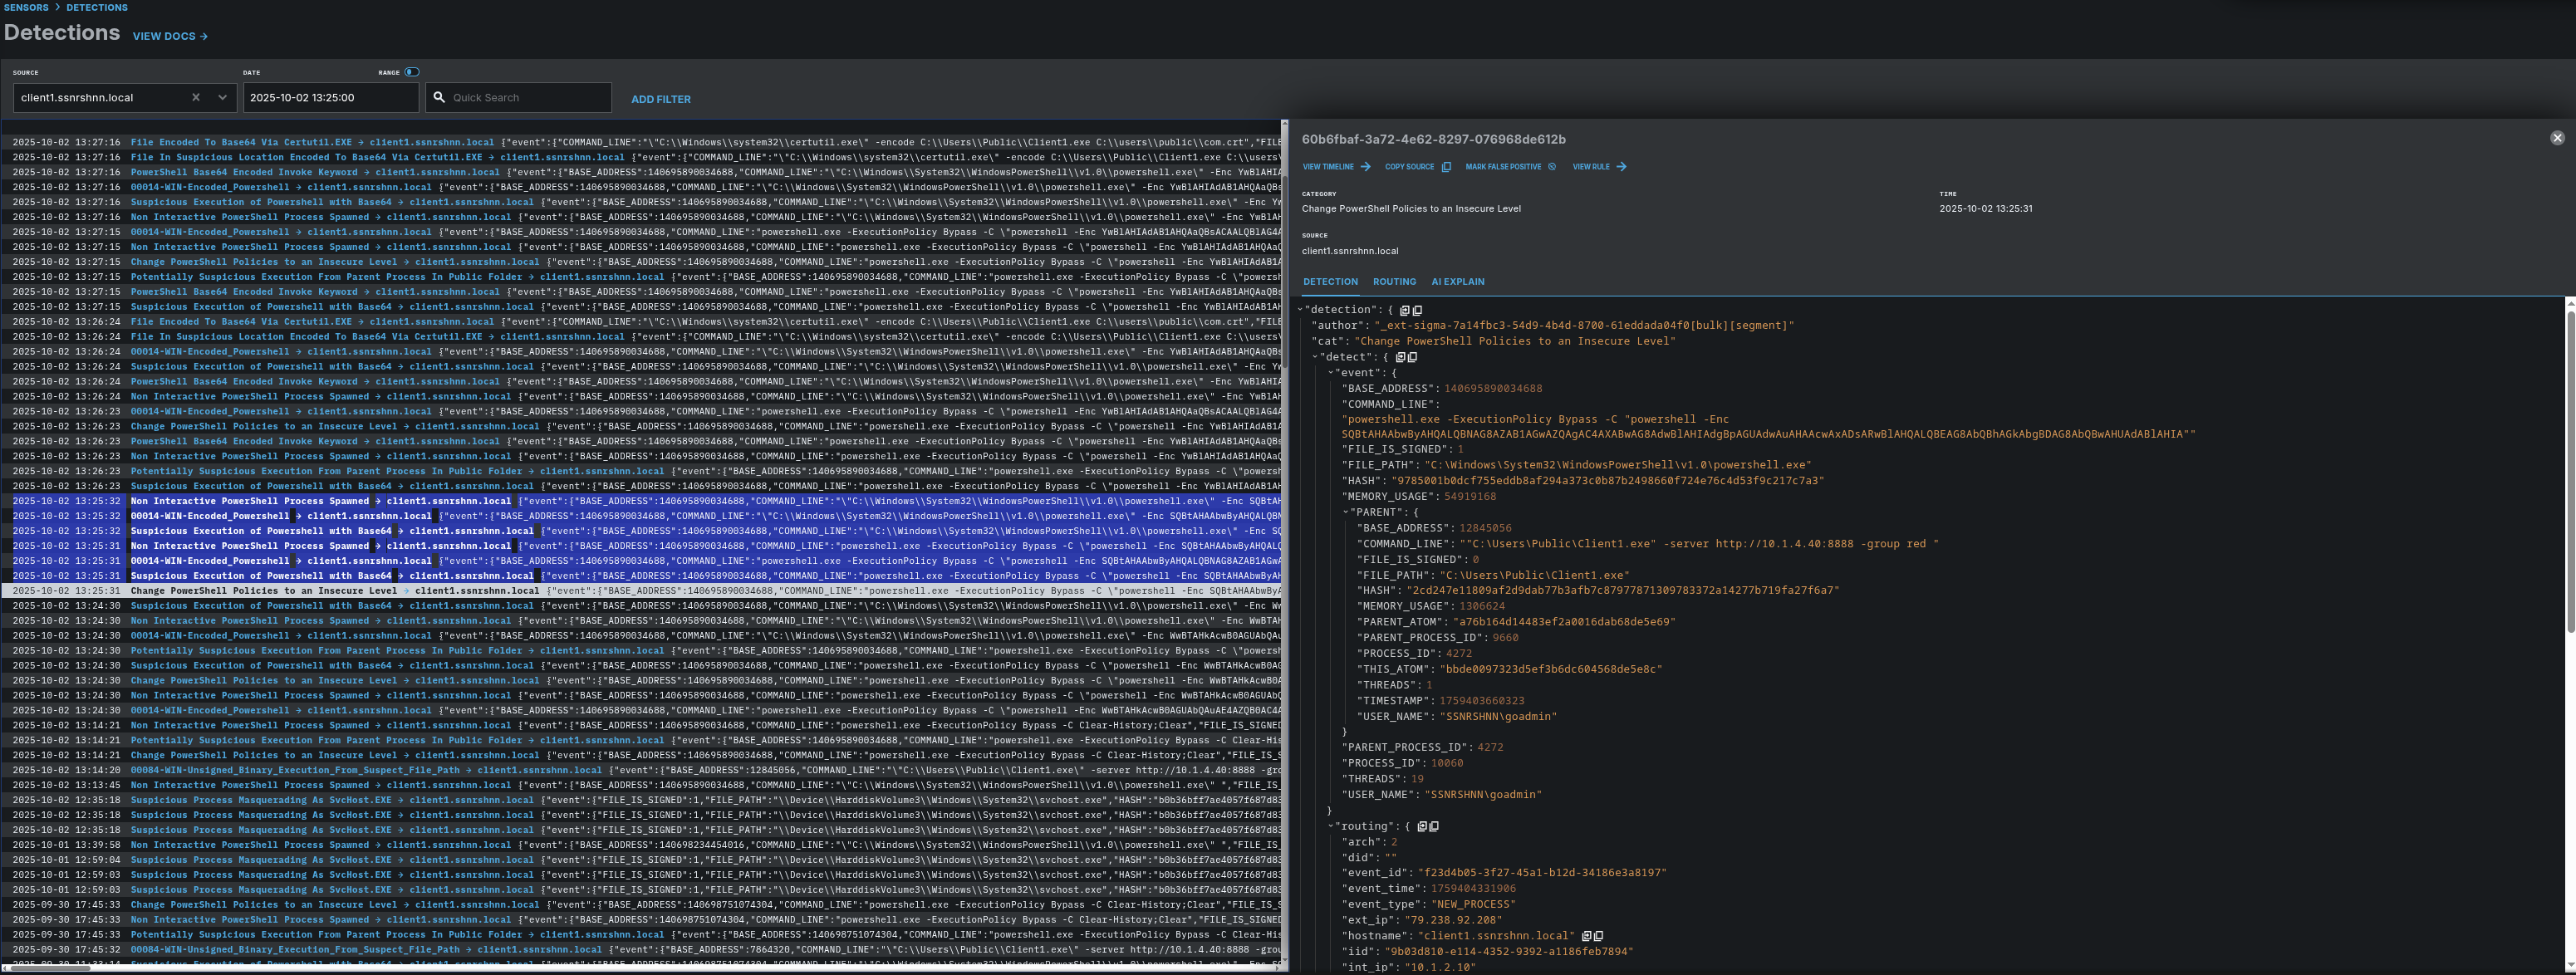Switch to the Routing tab
This screenshot has height=975, width=2576.
tap(1394, 282)
